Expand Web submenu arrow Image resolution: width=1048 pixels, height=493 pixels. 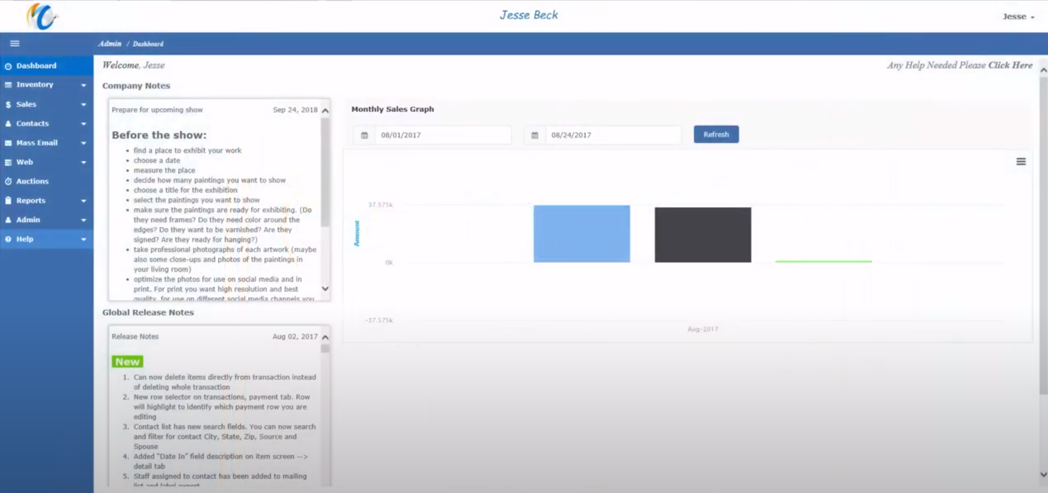pyautogui.click(x=84, y=162)
